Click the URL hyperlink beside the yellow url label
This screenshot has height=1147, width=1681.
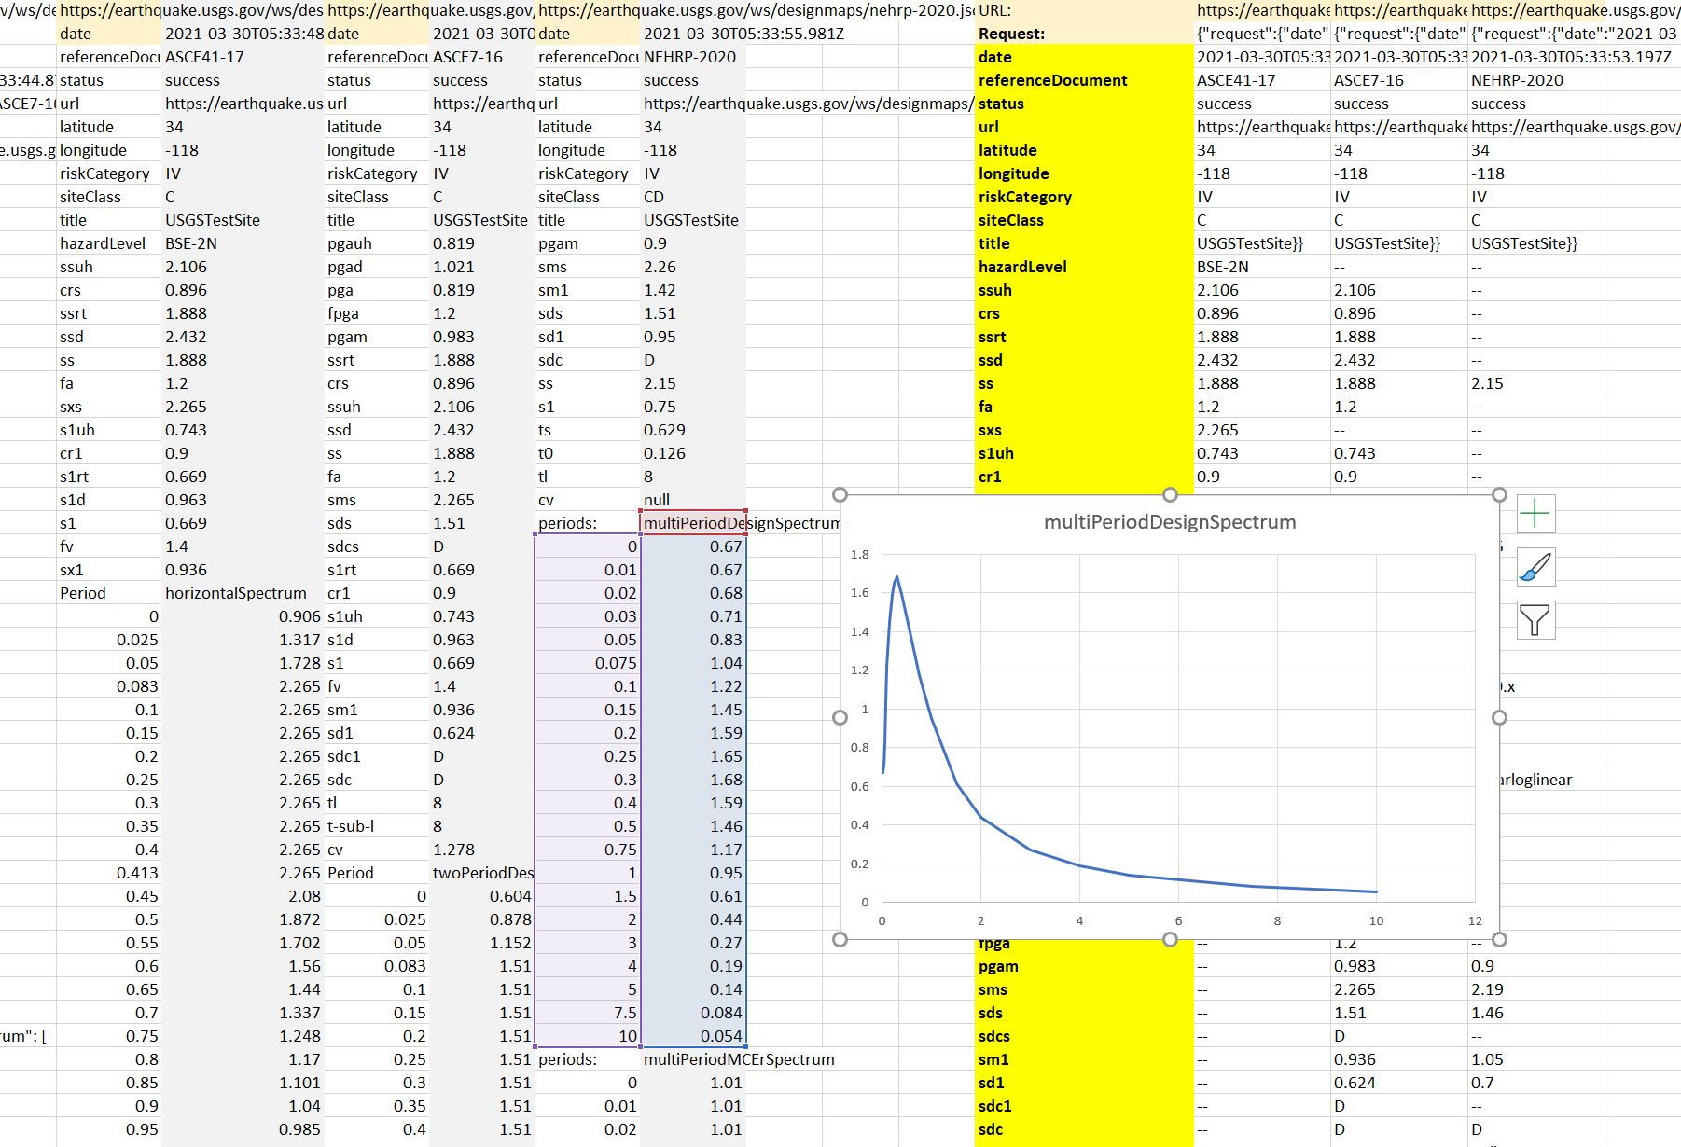tap(1261, 126)
